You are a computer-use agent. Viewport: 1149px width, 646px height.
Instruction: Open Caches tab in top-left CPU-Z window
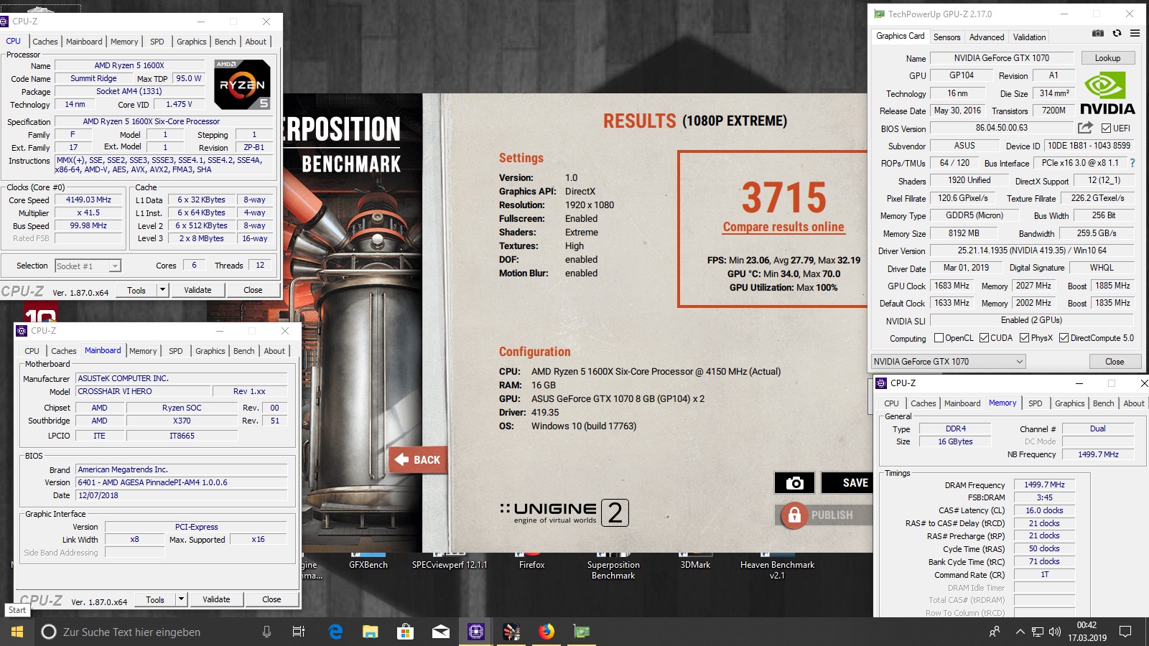tap(45, 42)
